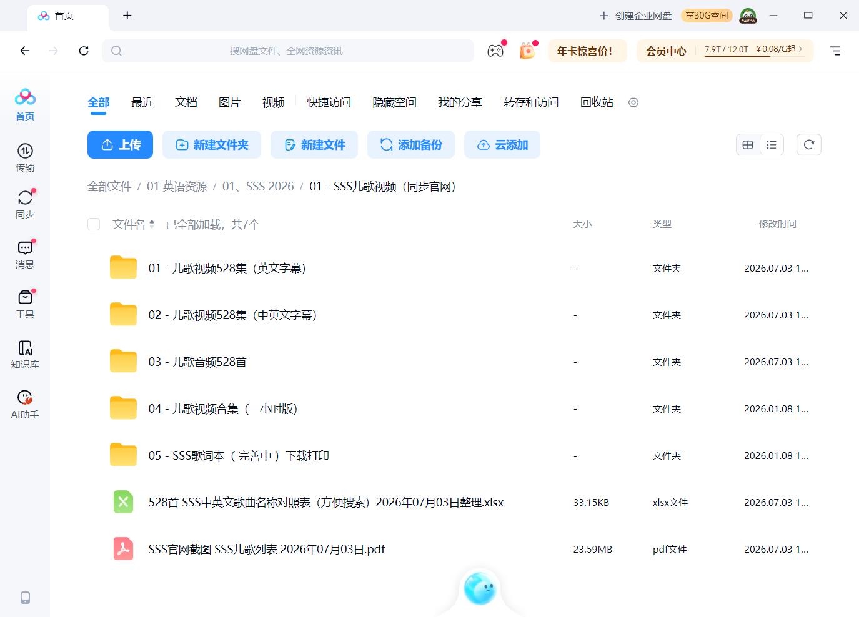The image size is (859, 617).
Task: Switch to list view
Action: pos(772,145)
